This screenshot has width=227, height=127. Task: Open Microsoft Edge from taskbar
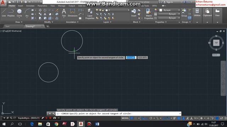(32, 124)
